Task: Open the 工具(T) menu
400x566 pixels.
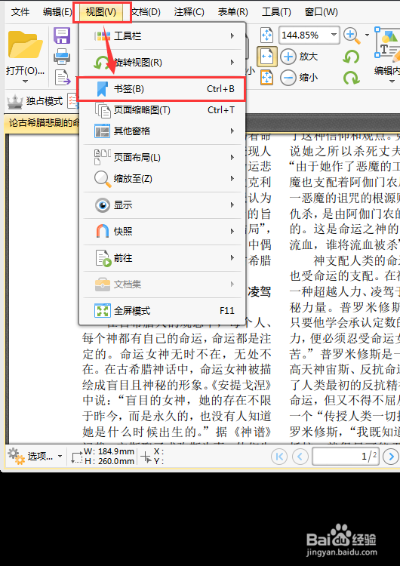Action: 276,12
